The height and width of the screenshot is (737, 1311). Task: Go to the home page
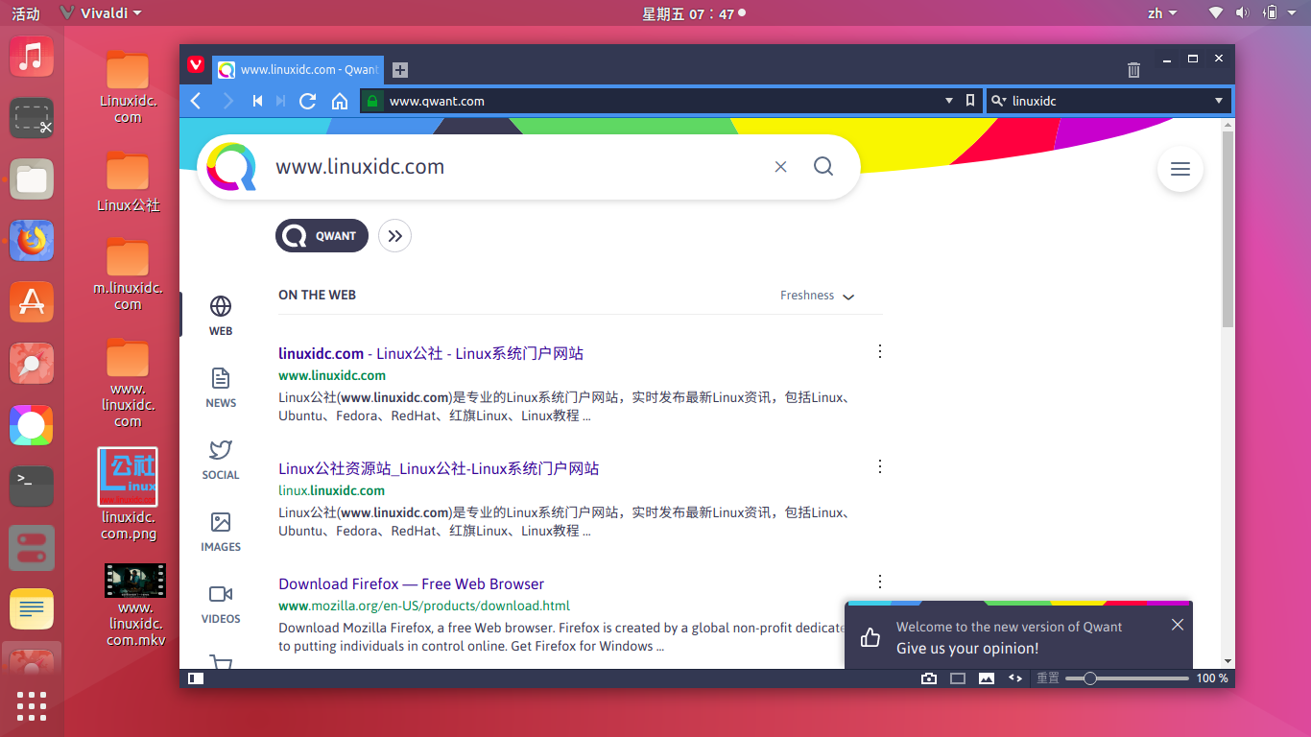coord(340,101)
